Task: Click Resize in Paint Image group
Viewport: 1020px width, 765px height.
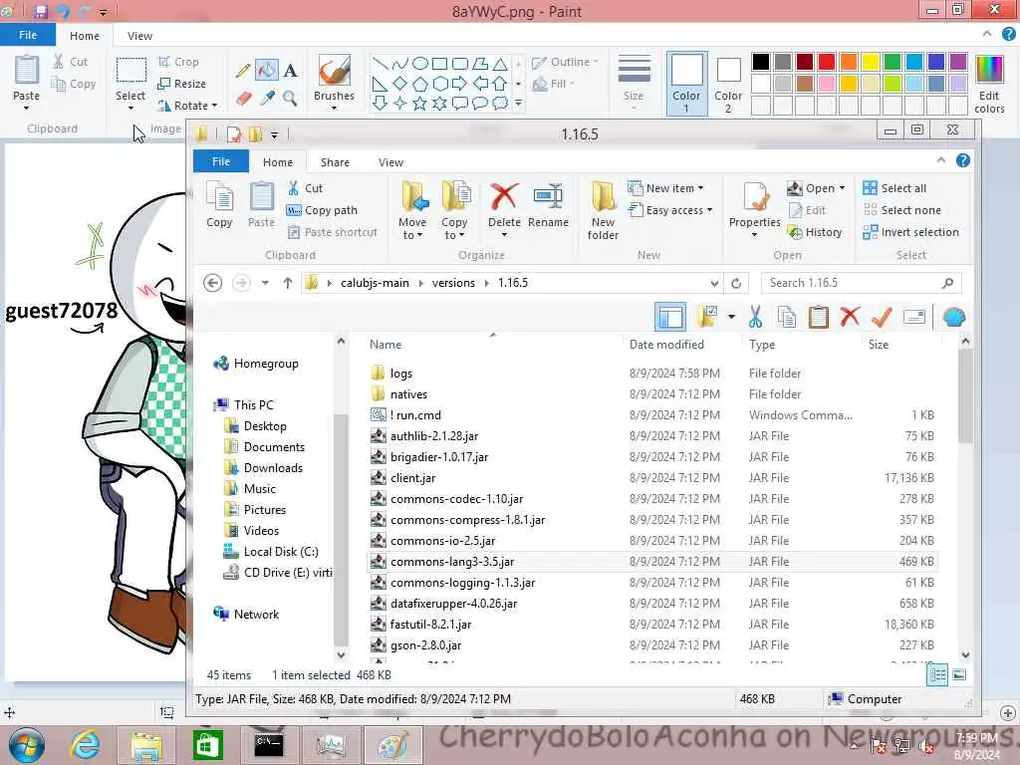Action: [181, 84]
